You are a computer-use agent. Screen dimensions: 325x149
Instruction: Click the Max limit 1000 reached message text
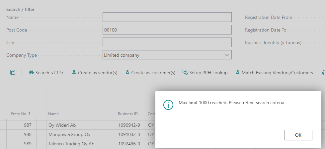(231, 103)
